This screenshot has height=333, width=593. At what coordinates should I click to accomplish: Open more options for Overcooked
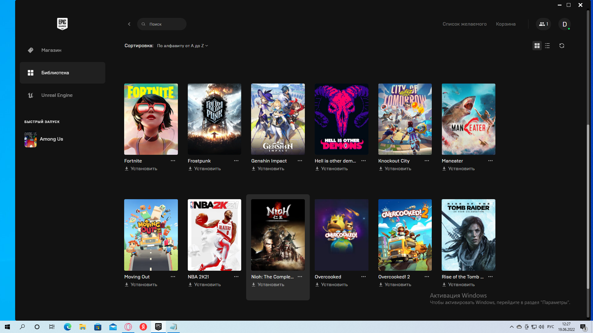coord(364,277)
